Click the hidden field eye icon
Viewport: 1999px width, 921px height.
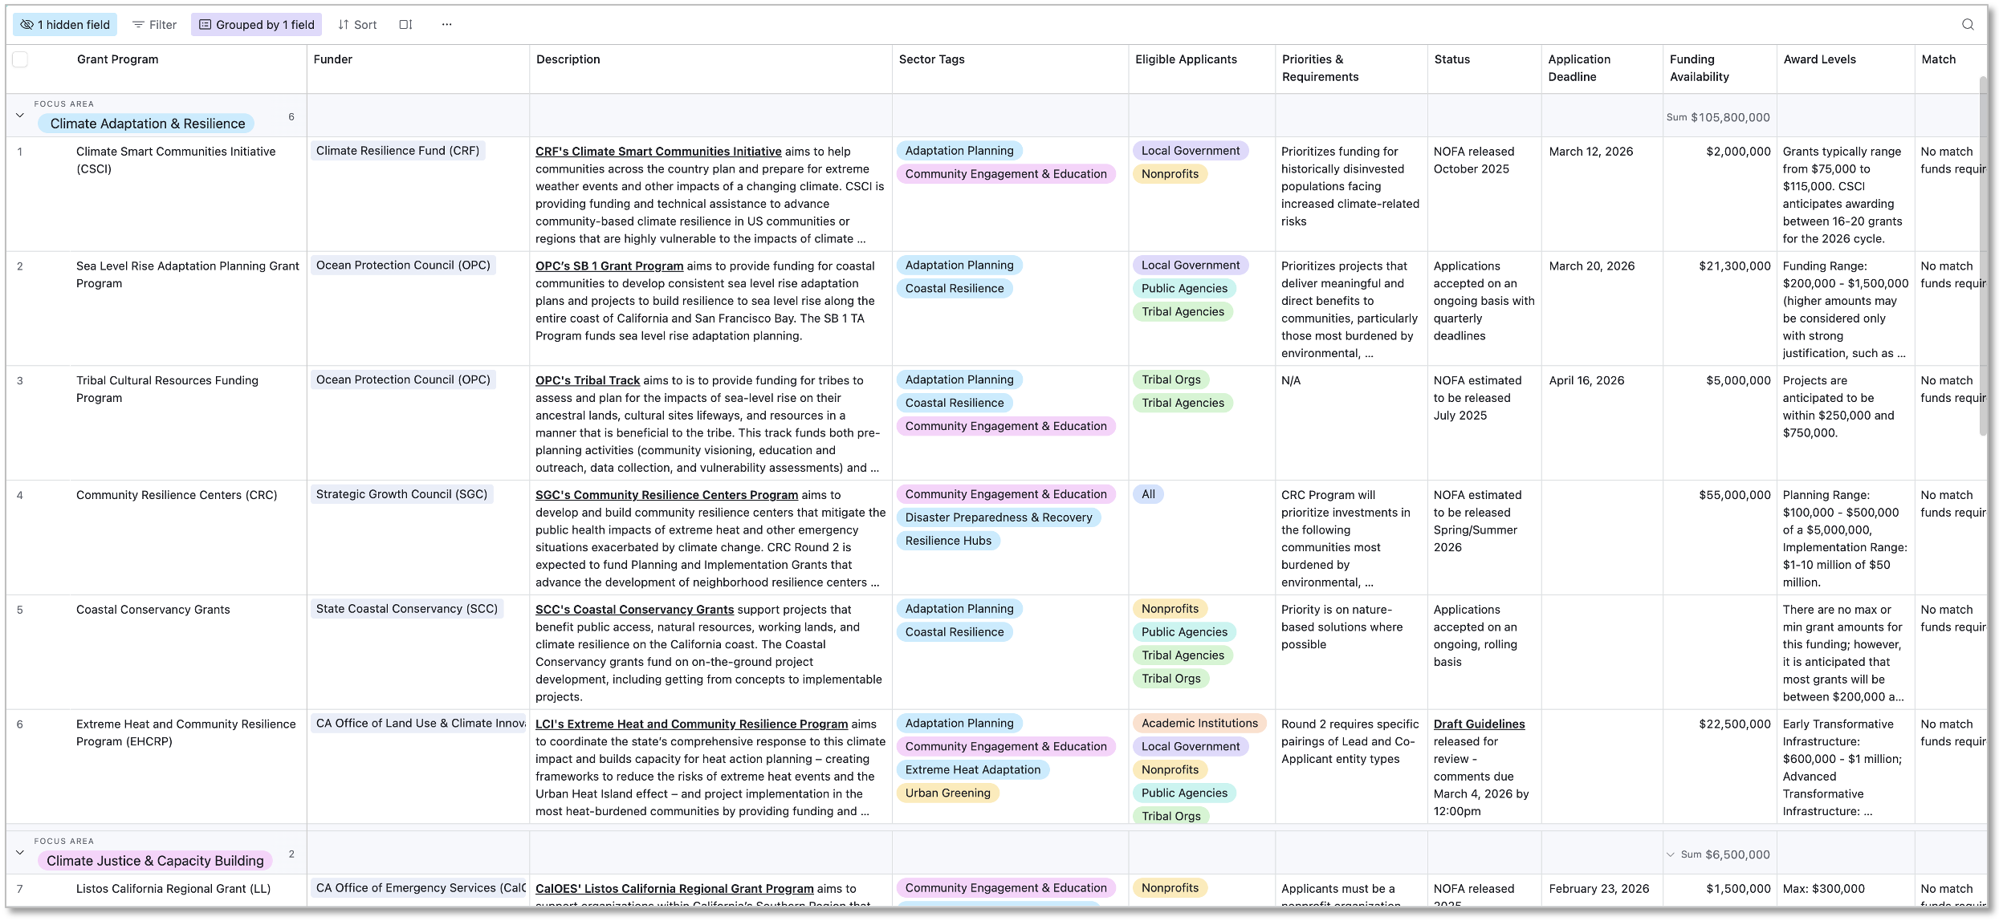(x=27, y=24)
